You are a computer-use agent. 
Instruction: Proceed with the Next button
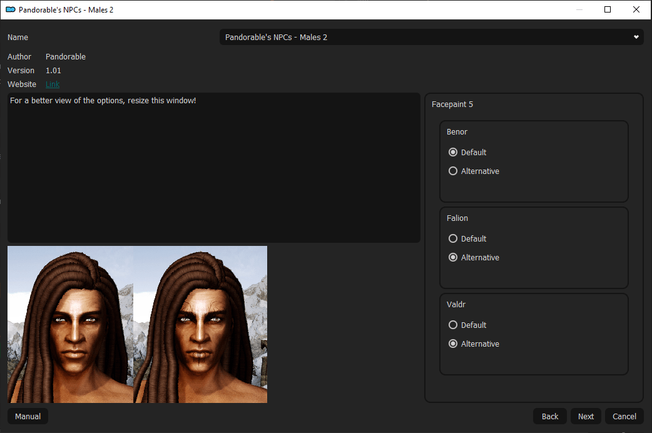[x=586, y=416]
